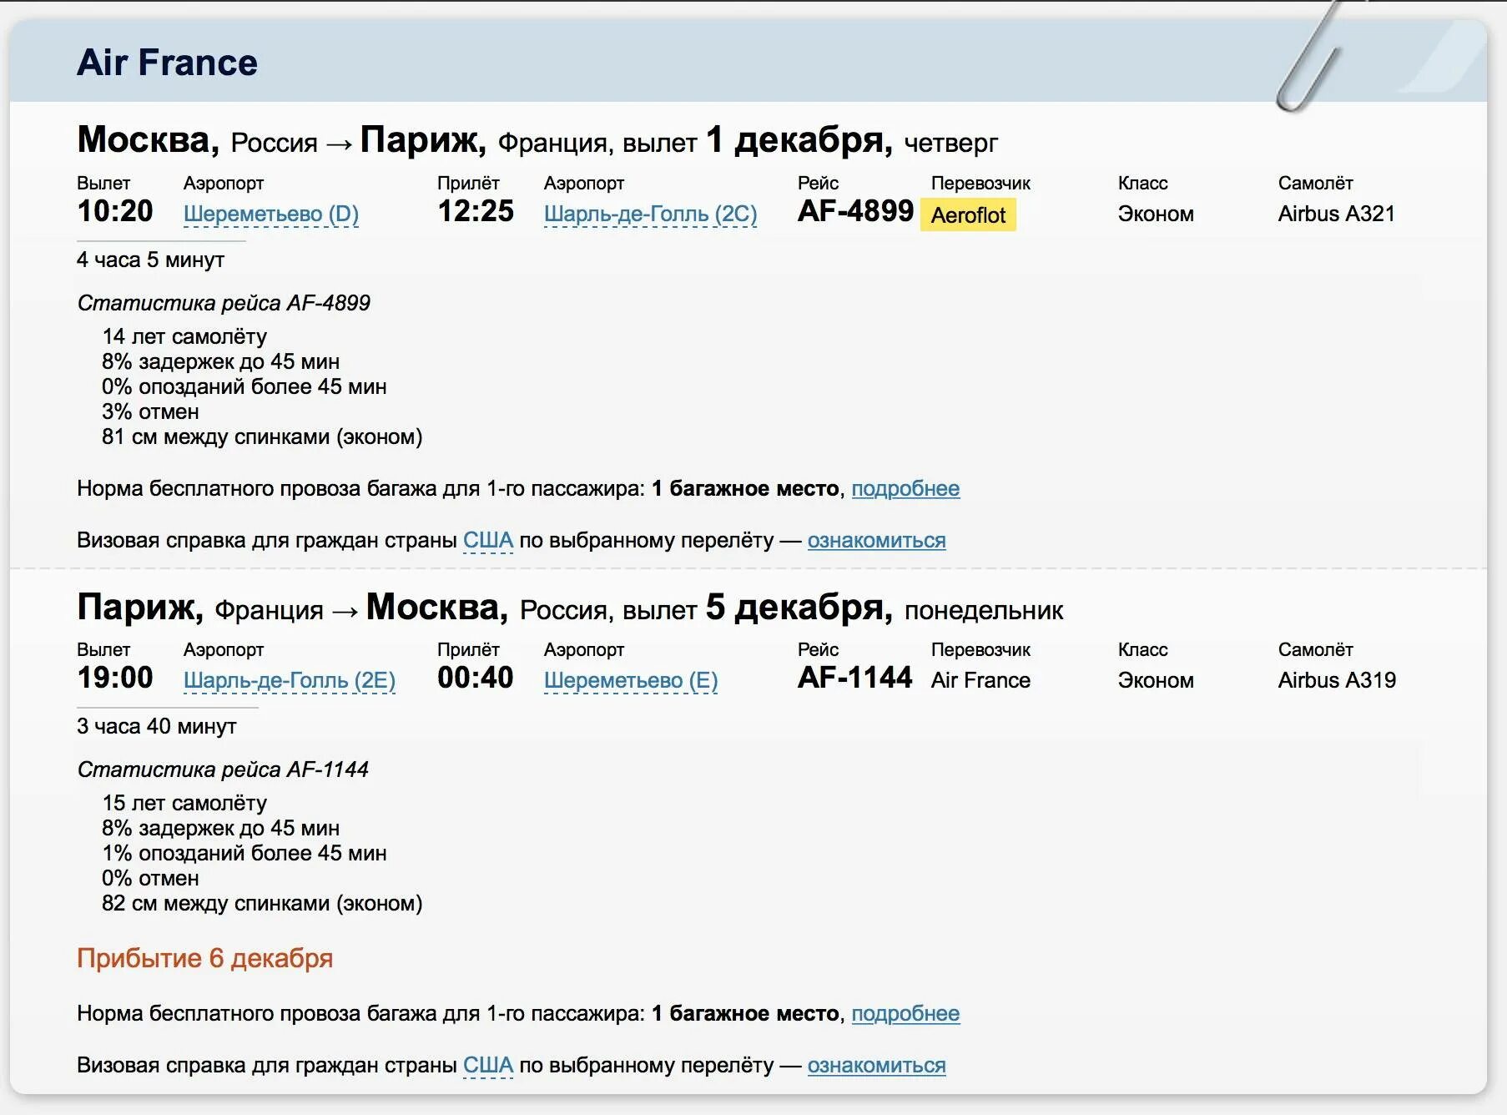Click 3% отмен statistic
Image resolution: width=1507 pixels, height=1115 pixels.
150,412
